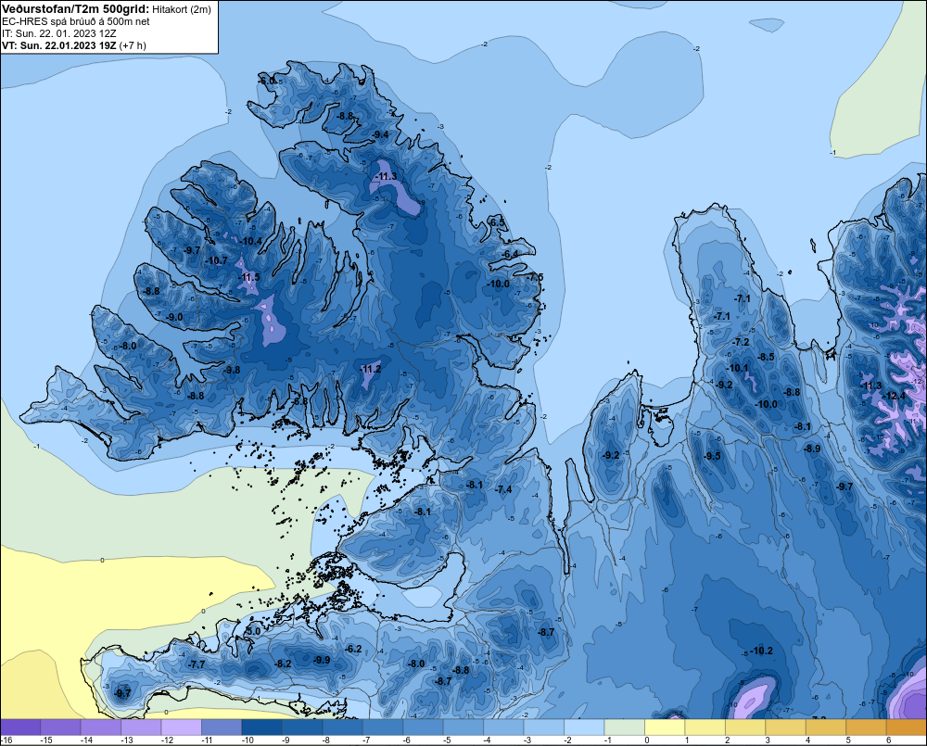The image size is (927, 746).
Task: Click the -9.9 temperature value on map
Action: [x=322, y=660]
